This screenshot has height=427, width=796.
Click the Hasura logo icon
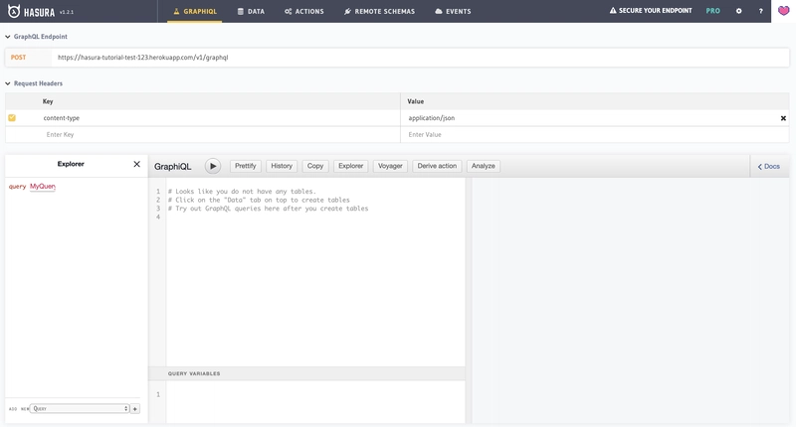pyautogui.click(x=14, y=11)
